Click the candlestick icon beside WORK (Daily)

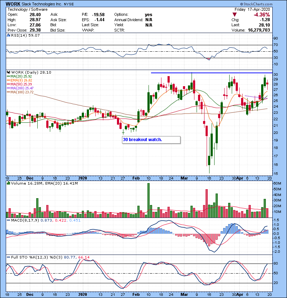(x=8, y=72)
